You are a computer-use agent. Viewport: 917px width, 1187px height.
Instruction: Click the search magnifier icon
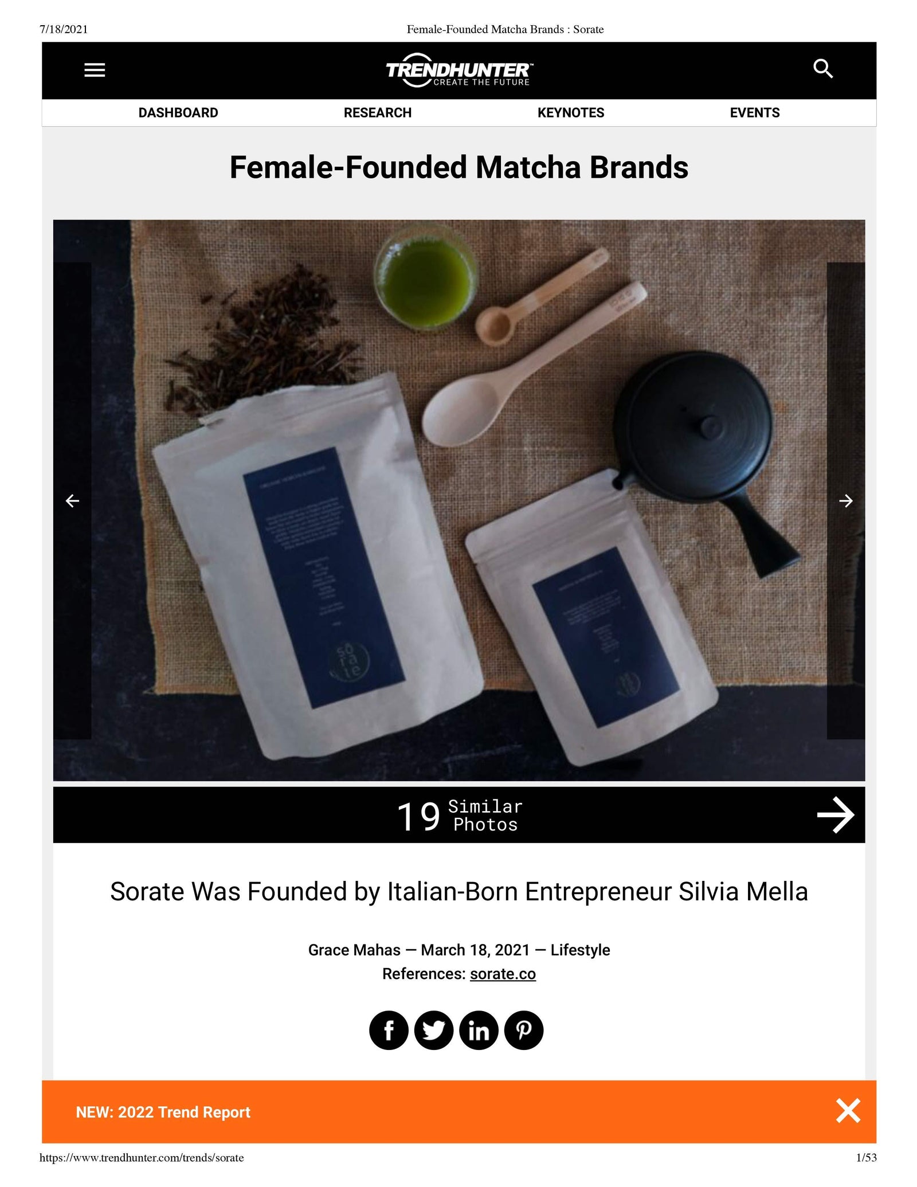(823, 69)
